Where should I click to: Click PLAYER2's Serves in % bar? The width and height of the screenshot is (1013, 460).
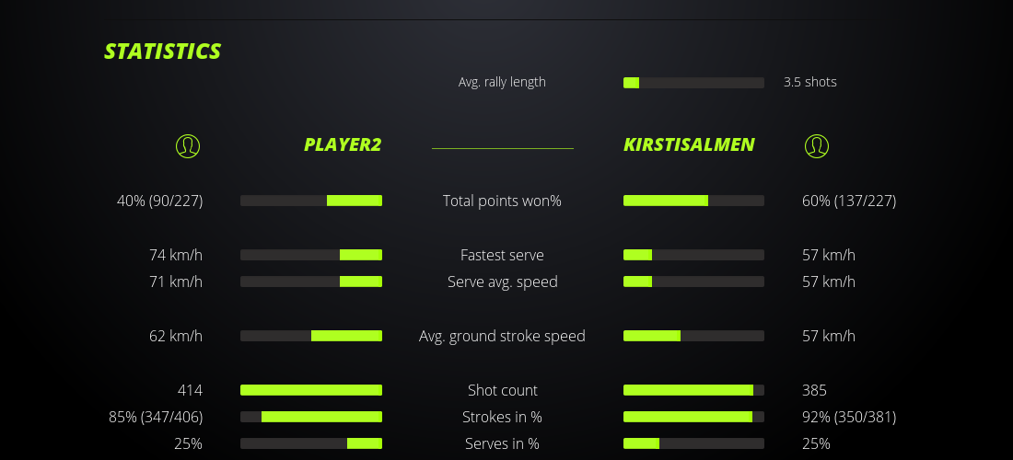[311, 443]
